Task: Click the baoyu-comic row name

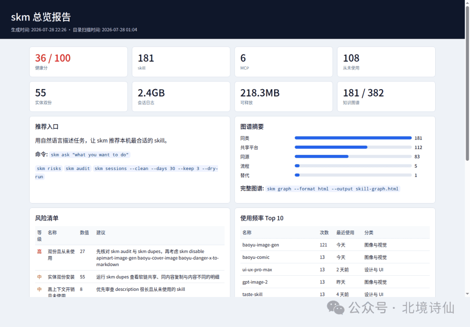Action: coord(256,257)
